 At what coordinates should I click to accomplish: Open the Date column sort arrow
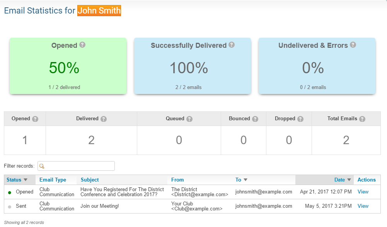pos(349,180)
